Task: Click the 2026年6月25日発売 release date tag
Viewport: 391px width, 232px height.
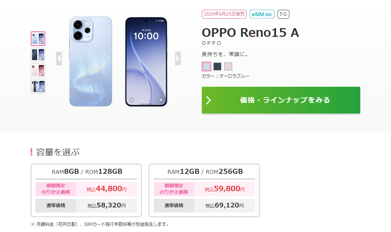Action: [x=224, y=14]
